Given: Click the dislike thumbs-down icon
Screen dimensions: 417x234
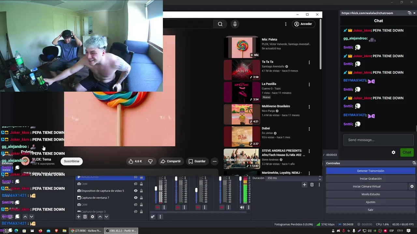Looking at the screenshot, I should 150,161.
